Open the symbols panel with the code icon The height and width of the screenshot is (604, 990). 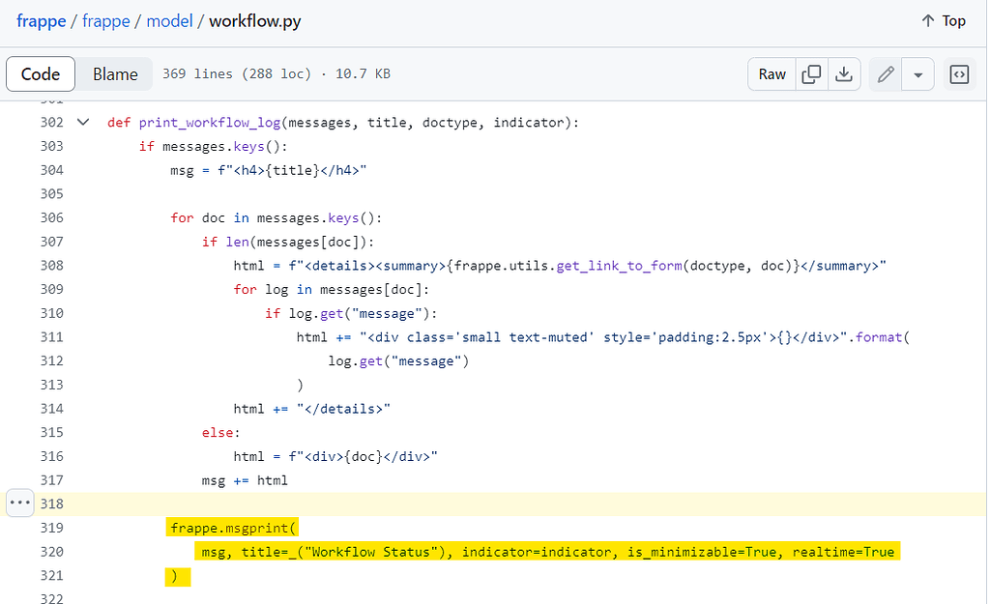point(958,73)
